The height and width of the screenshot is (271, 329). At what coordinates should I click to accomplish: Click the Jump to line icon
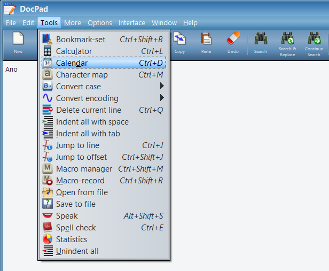pyautogui.click(x=48, y=145)
